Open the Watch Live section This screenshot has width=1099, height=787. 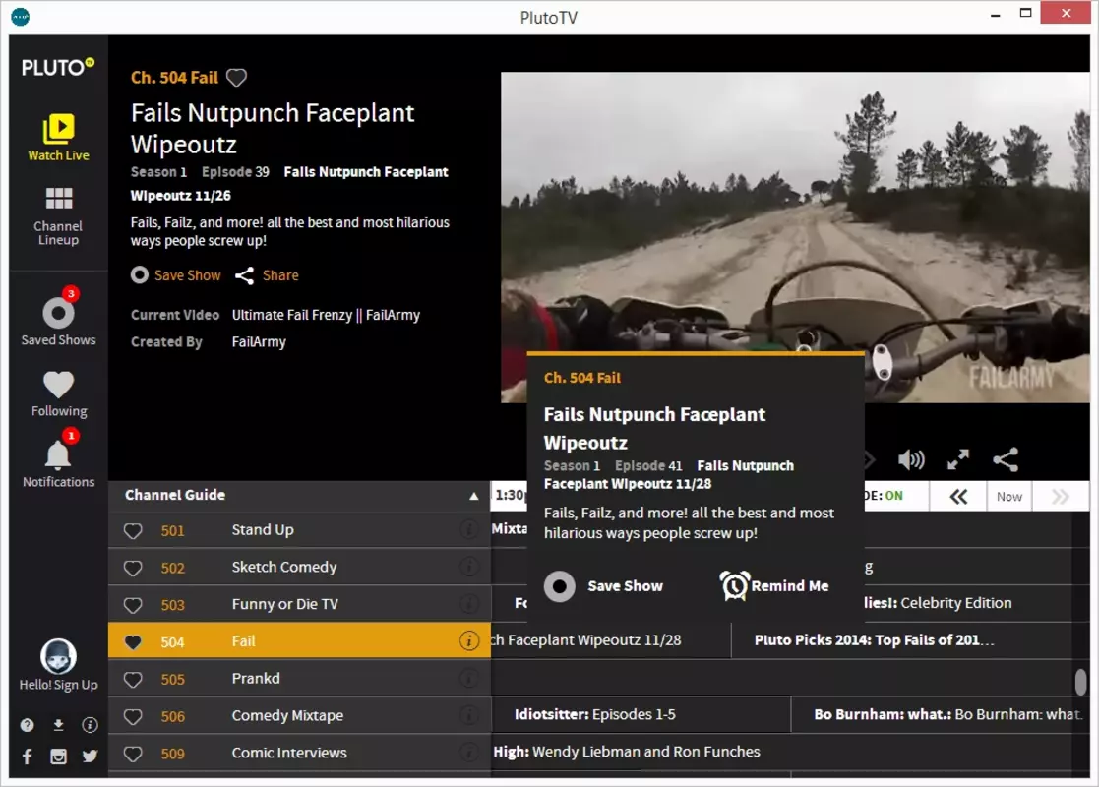click(x=58, y=138)
